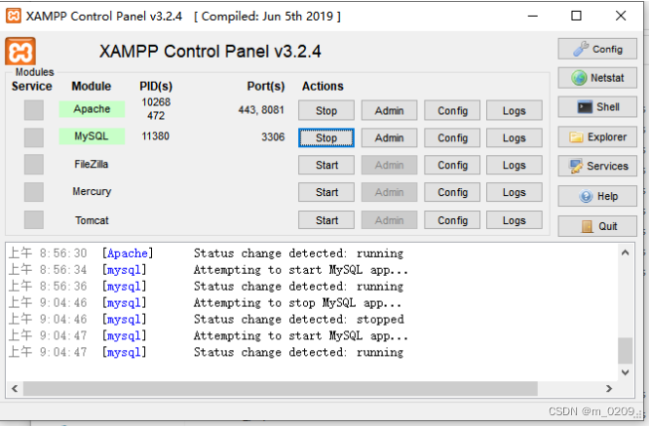Start the Mercury module

[326, 192]
